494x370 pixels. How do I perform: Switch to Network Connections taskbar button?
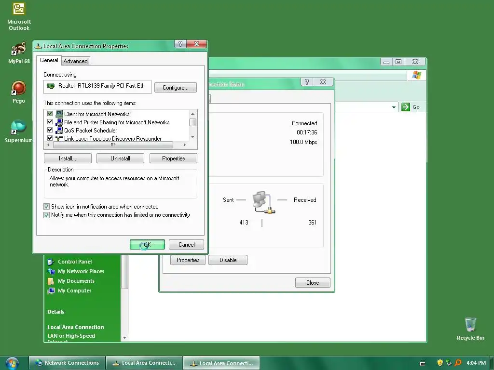67,363
